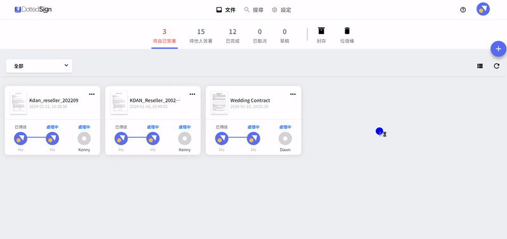Click 已傳送 sender avatar in Kdan_reseller_202209 card
This screenshot has width=507, height=239.
pos(21,138)
